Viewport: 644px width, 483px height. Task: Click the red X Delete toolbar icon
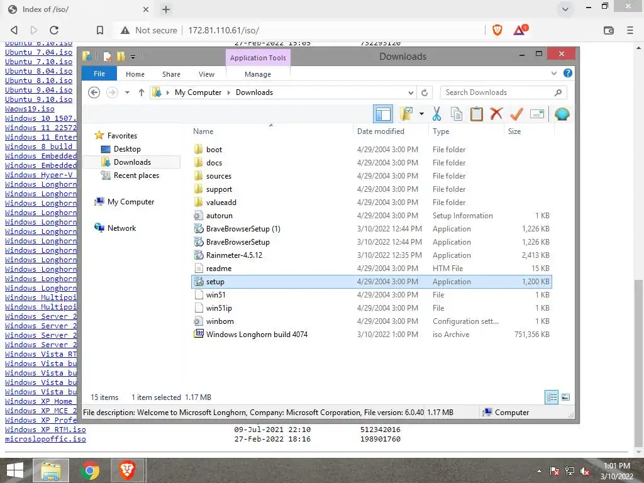click(496, 113)
